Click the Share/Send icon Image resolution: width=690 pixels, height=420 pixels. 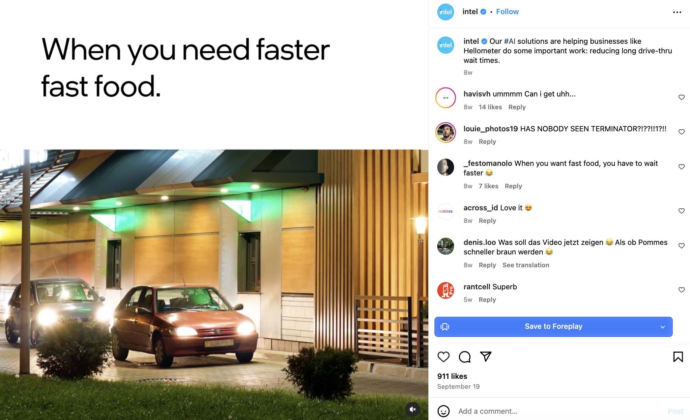(485, 356)
